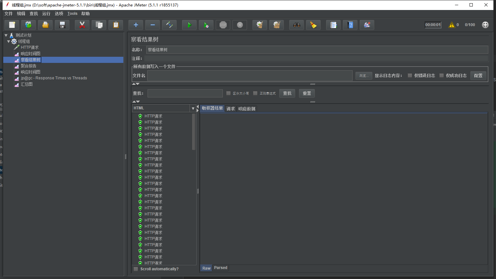The width and height of the screenshot is (496, 279).
Task: Open Search with the binoculars icon
Action: [x=297, y=25]
